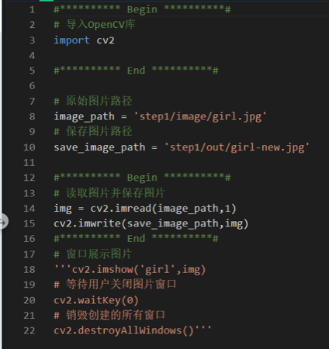This screenshot has width=329, height=349.
Task: Click line number 10 in the gutter
Action: (29, 147)
